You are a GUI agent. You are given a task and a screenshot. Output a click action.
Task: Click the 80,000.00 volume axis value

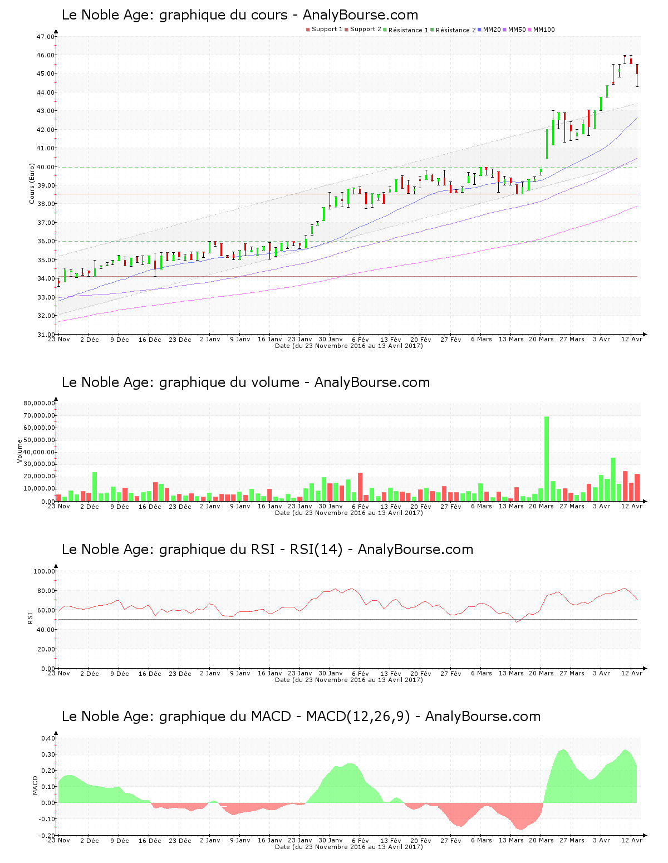[x=39, y=403]
